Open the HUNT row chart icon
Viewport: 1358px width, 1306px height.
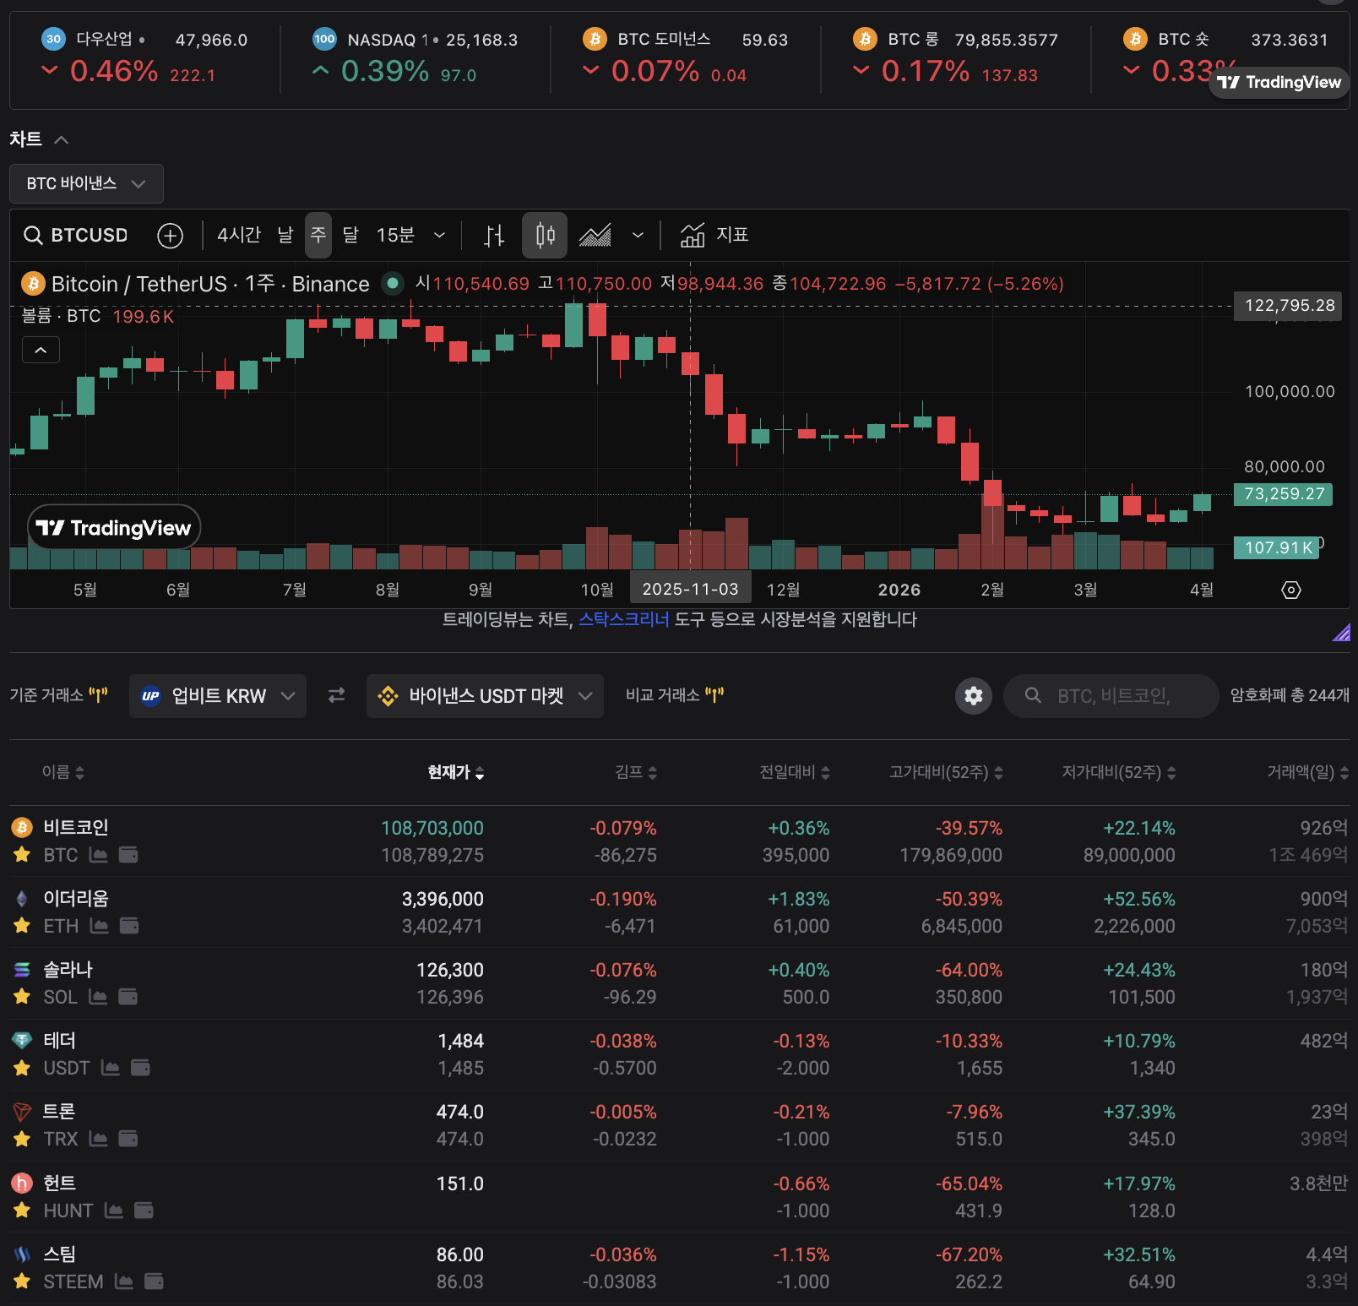click(114, 1211)
